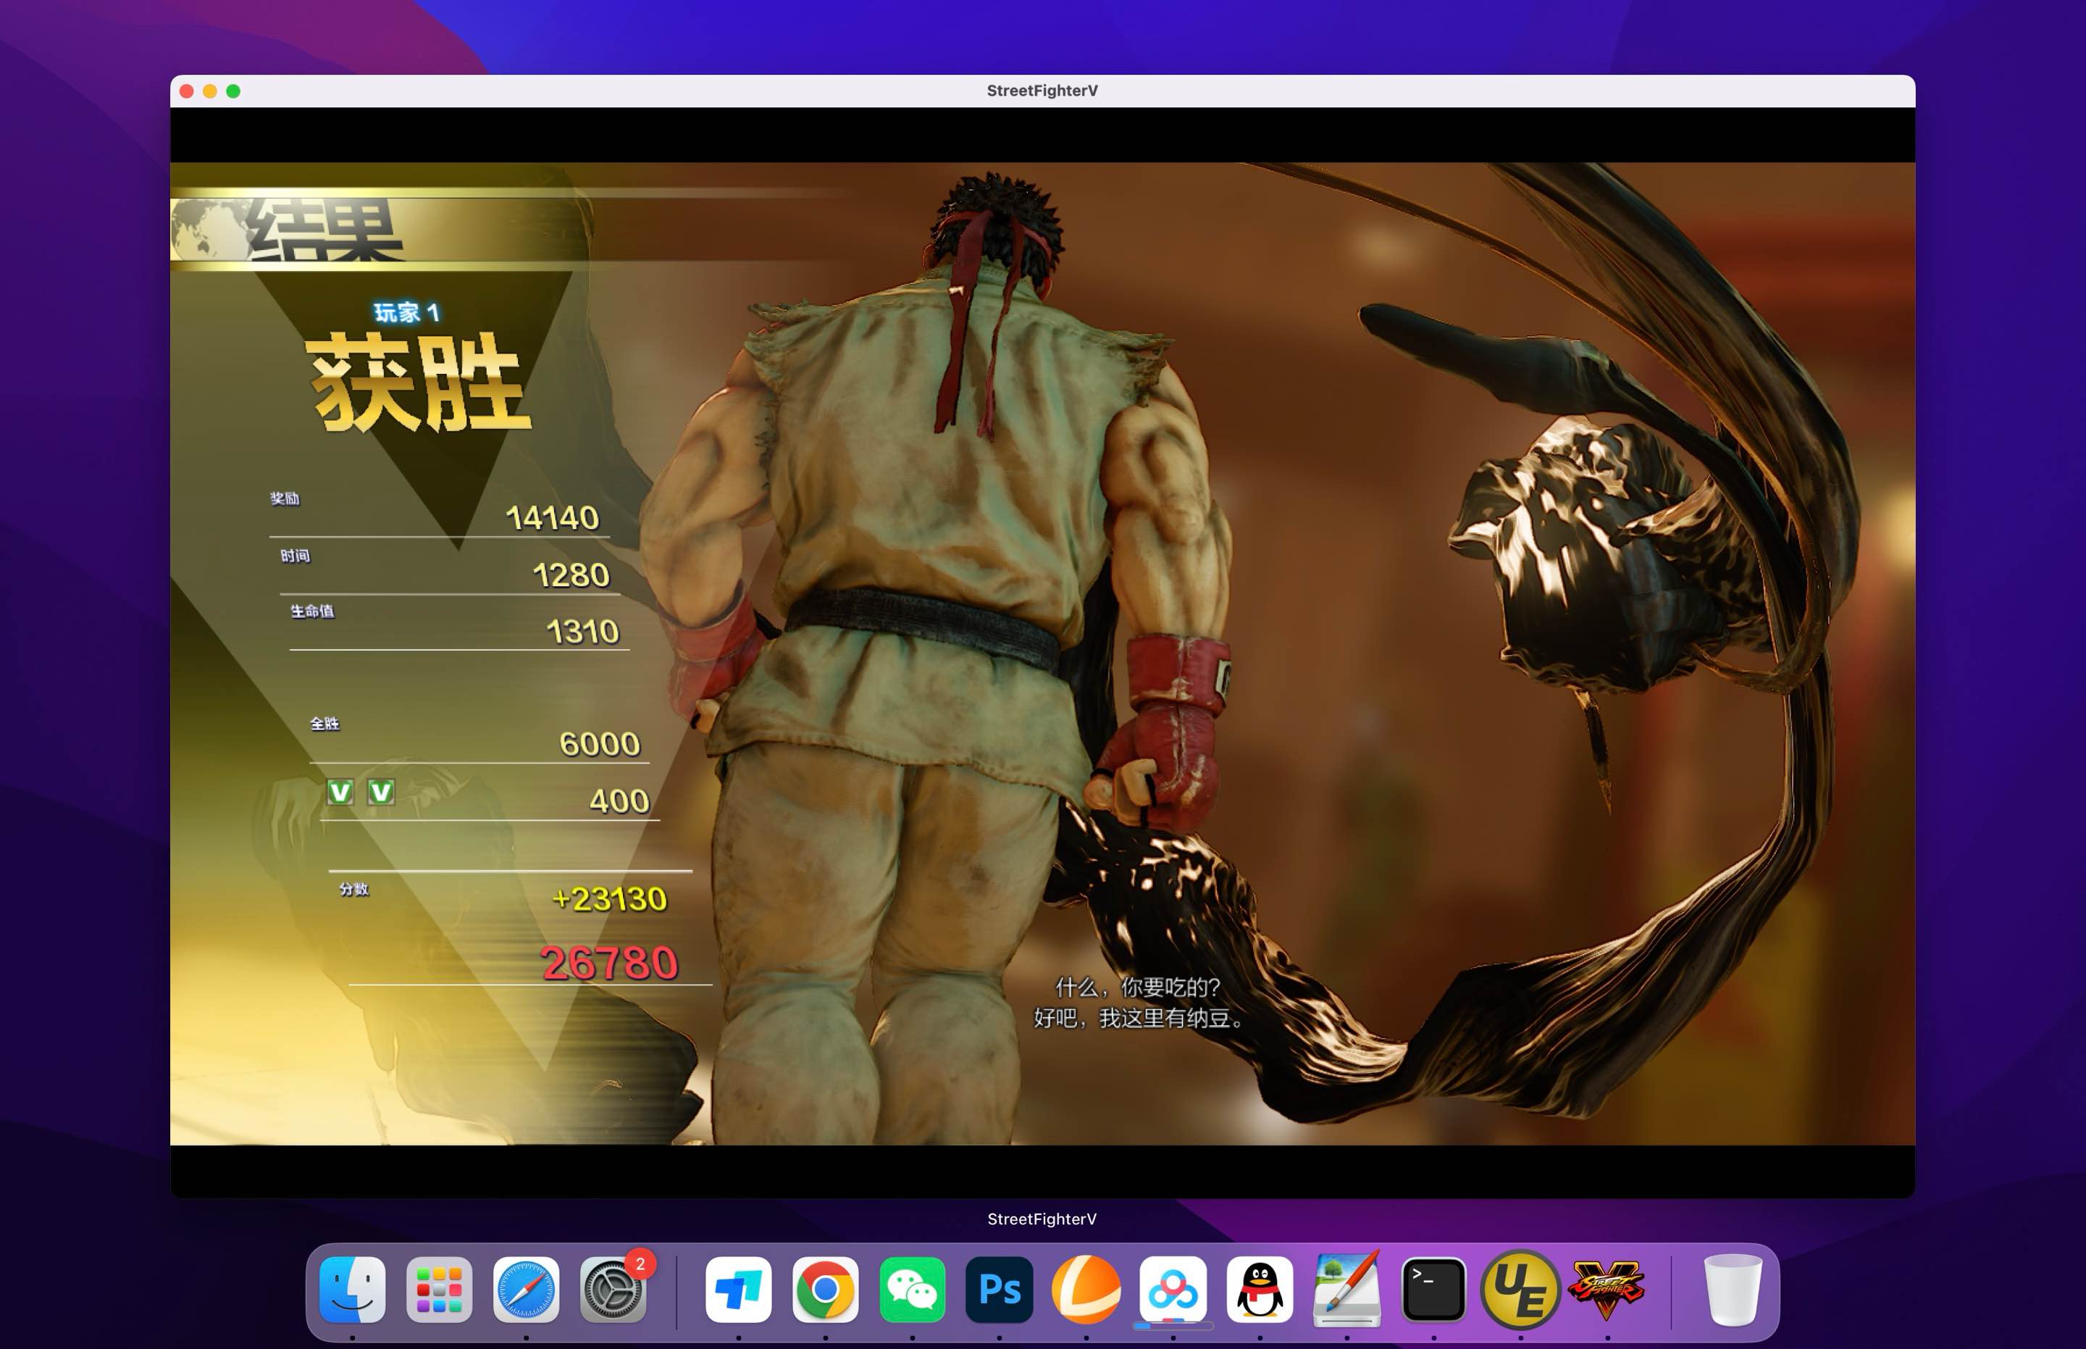Image resolution: width=2086 pixels, height=1349 pixels.
Task: Click the first green V-trigger icon
Action: [x=340, y=792]
